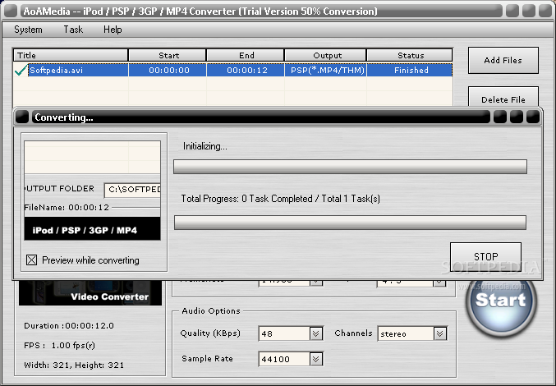The image size is (556, 386).
Task: Click the Finished status cell
Action: click(x=410, y=70)
